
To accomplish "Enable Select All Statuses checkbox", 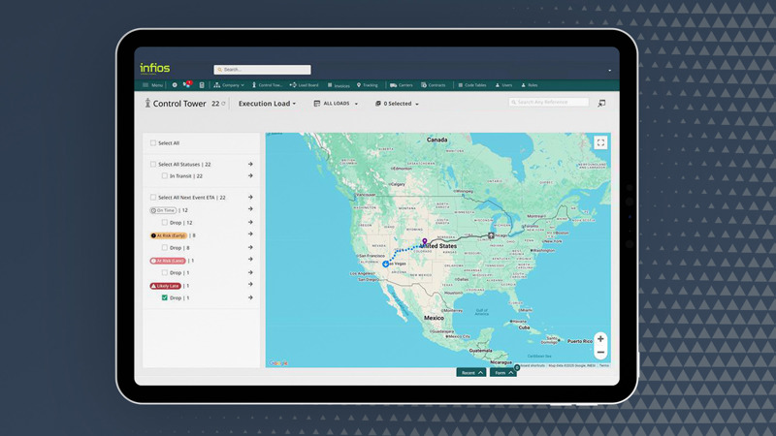I will pos(153,165).
